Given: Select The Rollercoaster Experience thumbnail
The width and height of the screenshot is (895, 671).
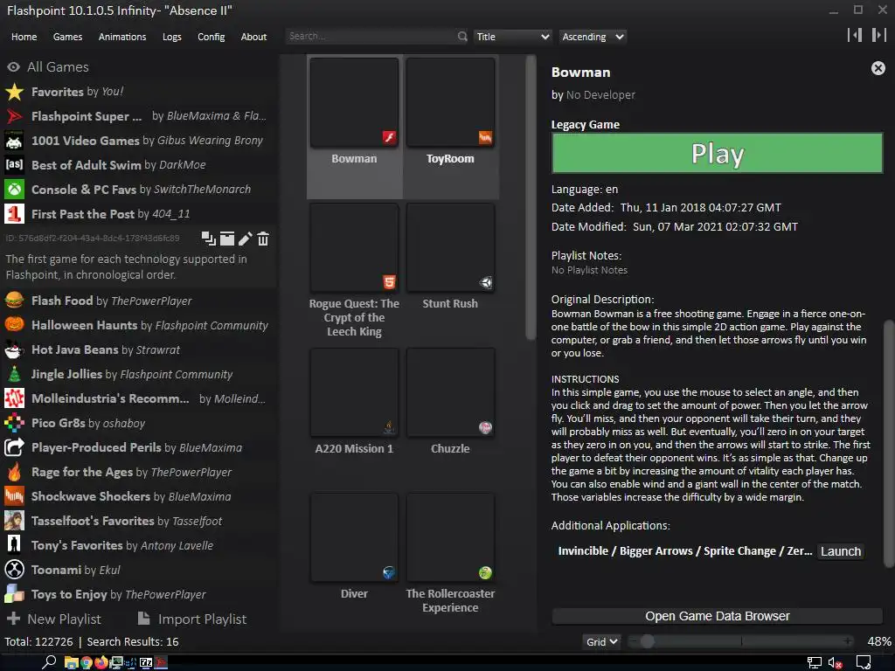Looking at the screenshot, I should click(x=450, y=537).
